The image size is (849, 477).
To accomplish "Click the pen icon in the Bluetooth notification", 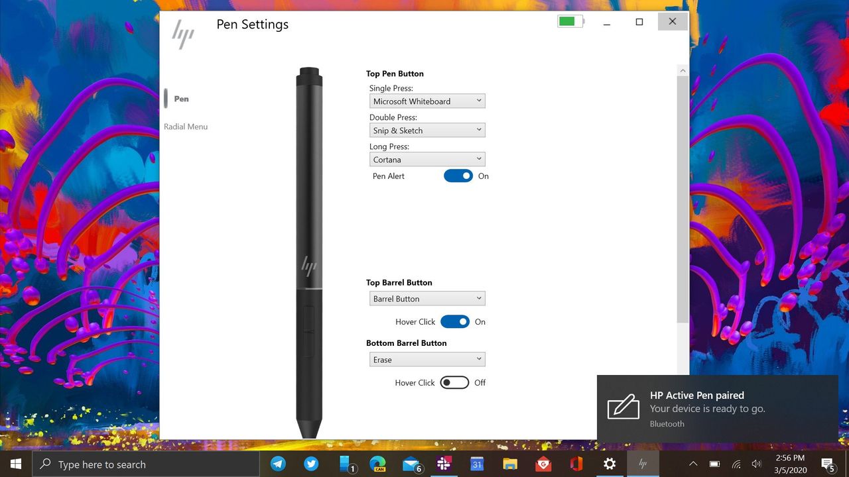I will pos(623,407).
